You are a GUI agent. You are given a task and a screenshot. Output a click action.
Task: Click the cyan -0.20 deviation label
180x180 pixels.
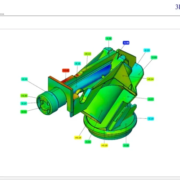[147, 50]
